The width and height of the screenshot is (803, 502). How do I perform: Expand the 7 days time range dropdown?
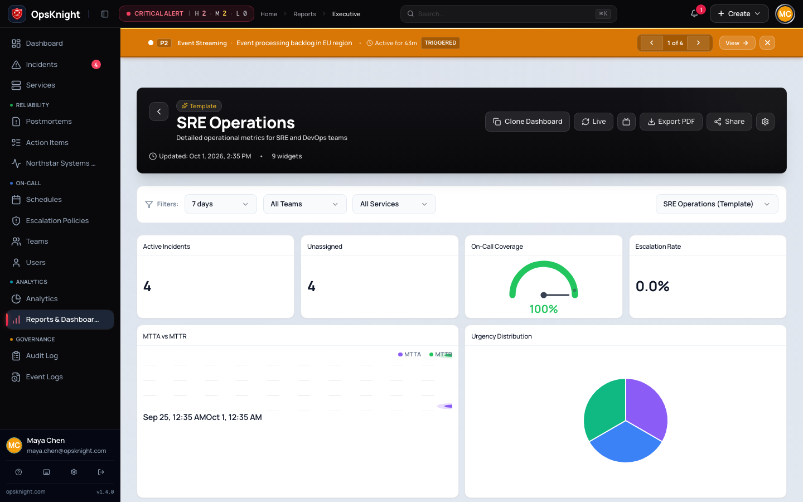pos(221,204)
